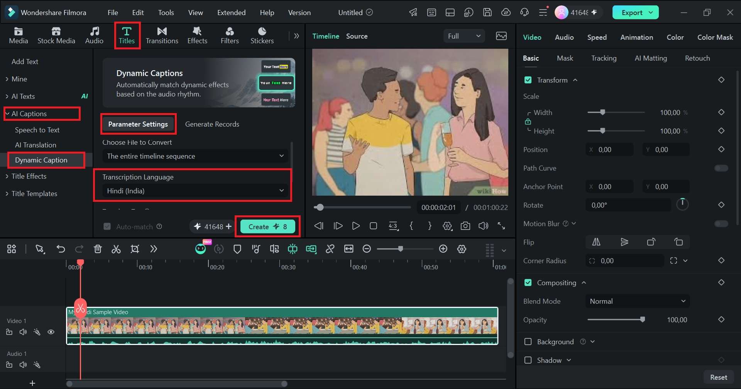Open the Generate Records tab
The height and width of the screenshot is (389, 741).
(212, 124)
